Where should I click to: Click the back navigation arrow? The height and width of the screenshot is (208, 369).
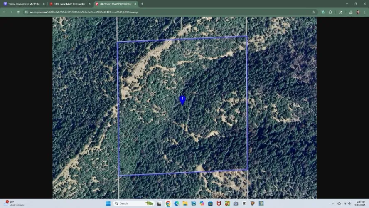point(5,12)
